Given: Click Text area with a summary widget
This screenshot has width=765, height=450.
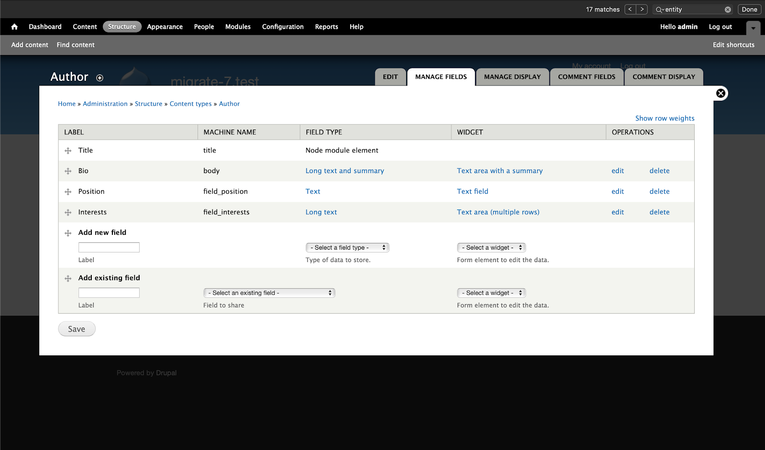Looking at the screenshot, I should (x=500, y=171).
